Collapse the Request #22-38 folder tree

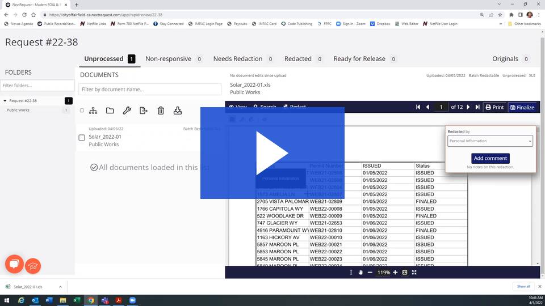point(5,101)
